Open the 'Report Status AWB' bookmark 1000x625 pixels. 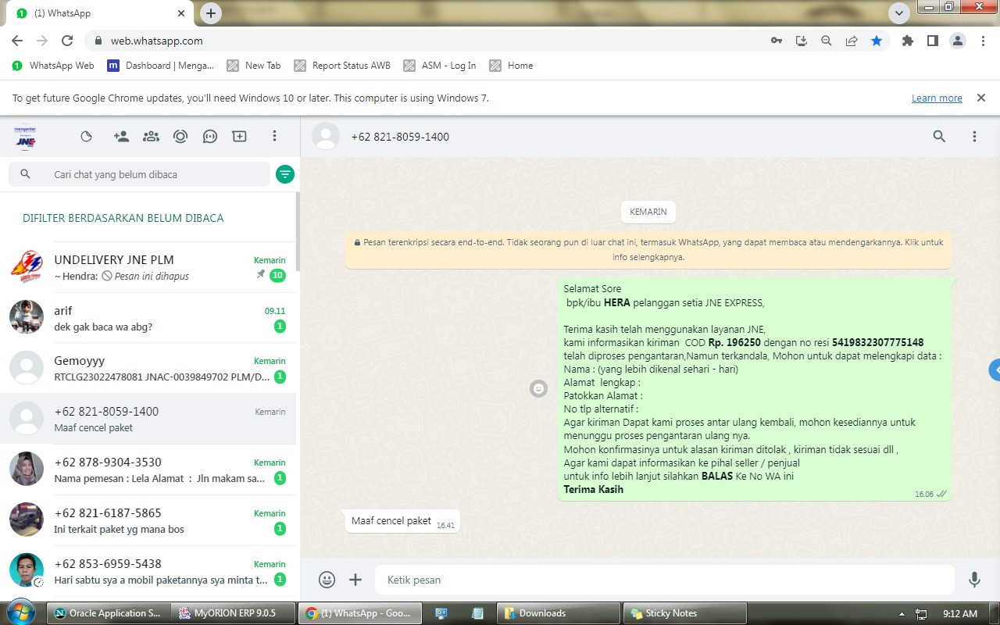point(342,66)
